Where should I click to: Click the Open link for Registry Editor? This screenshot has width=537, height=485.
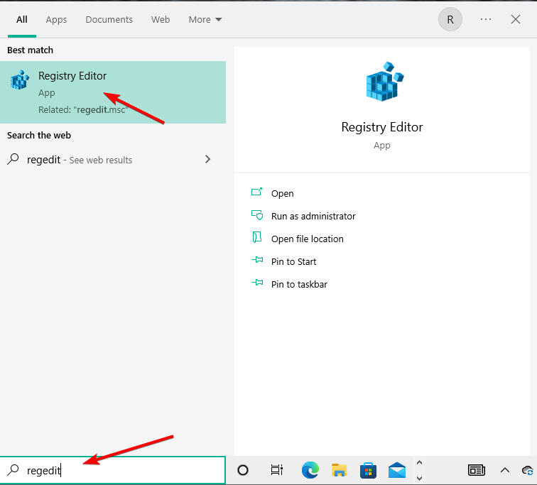tap(282, 193)
